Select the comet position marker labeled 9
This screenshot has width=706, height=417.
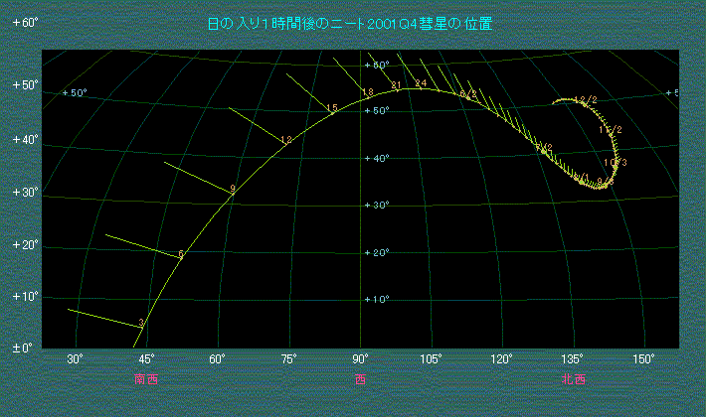233,190
